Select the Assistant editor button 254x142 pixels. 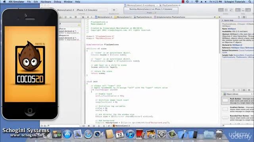pyautogui.click(x=226, y=10)
